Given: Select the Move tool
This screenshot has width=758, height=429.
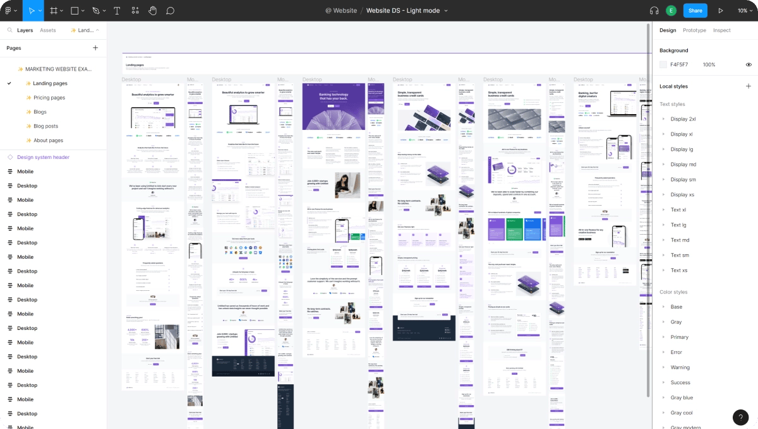Looking at the screenshot, I should (x=30, y=11).
